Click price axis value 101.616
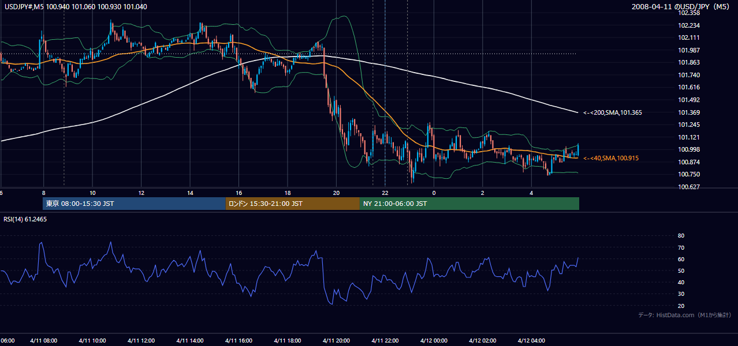This screenshot has width=738, height=346. point(689,87)
